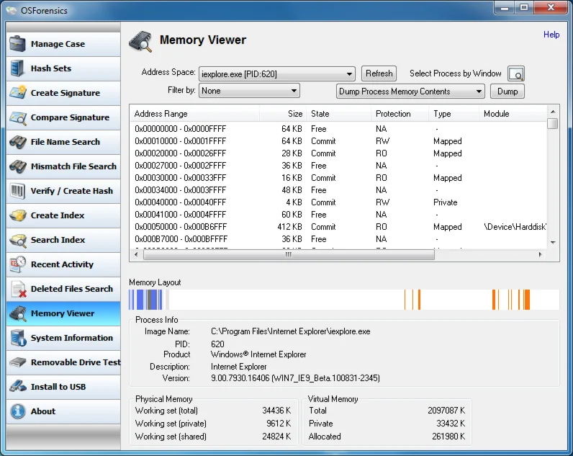Open Recent Activity via its calendar icon
Viewport: 573px width, 456px height.
tap(18, 264)
